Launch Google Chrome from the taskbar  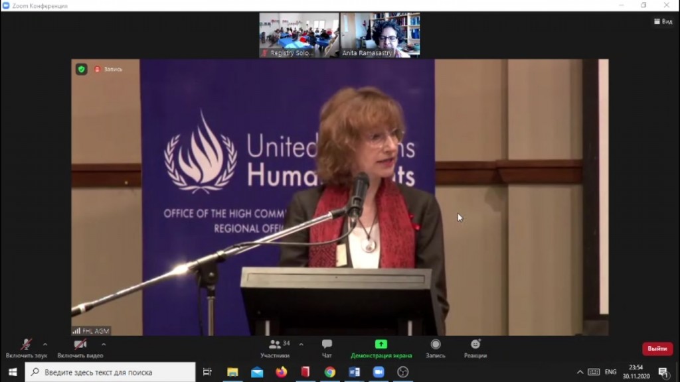click(330, 372)
